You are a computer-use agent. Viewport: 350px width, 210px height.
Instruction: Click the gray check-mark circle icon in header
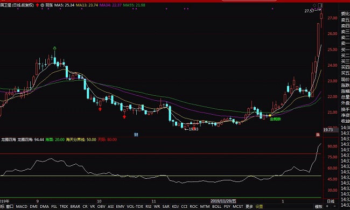coord(42,5)
